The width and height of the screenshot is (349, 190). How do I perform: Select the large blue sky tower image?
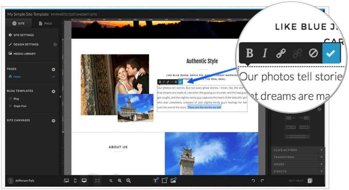coord(211,154)
